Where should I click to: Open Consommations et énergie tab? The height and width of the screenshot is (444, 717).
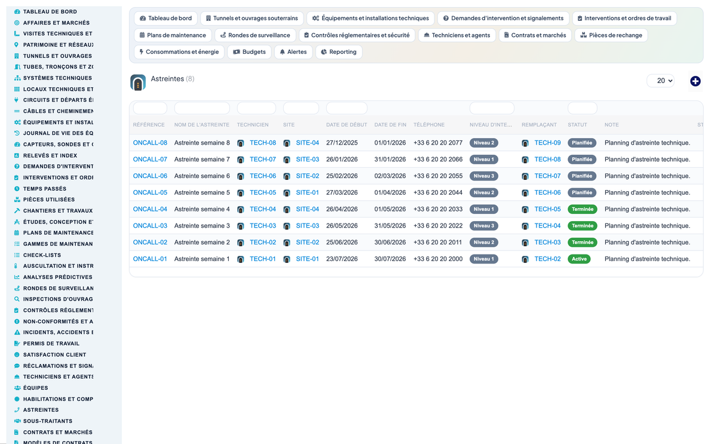(x=179, y=52)
